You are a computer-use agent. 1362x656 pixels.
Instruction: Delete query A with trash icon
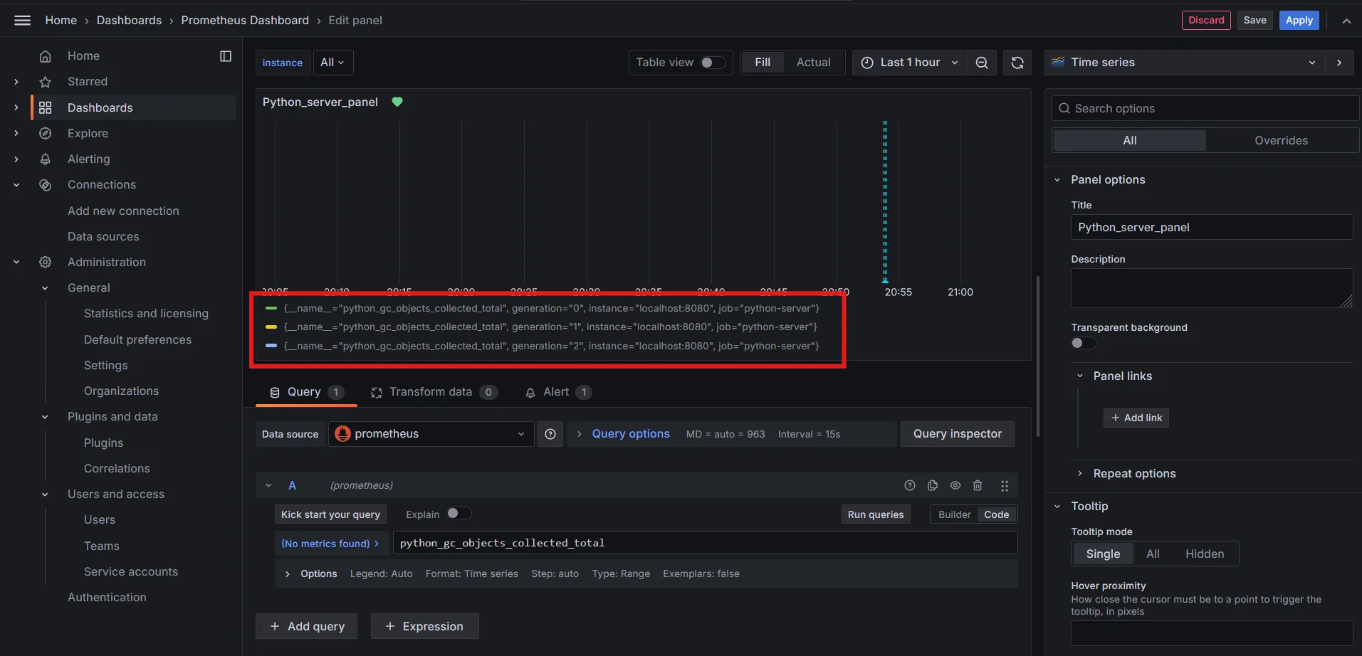[x=978, y=485]
